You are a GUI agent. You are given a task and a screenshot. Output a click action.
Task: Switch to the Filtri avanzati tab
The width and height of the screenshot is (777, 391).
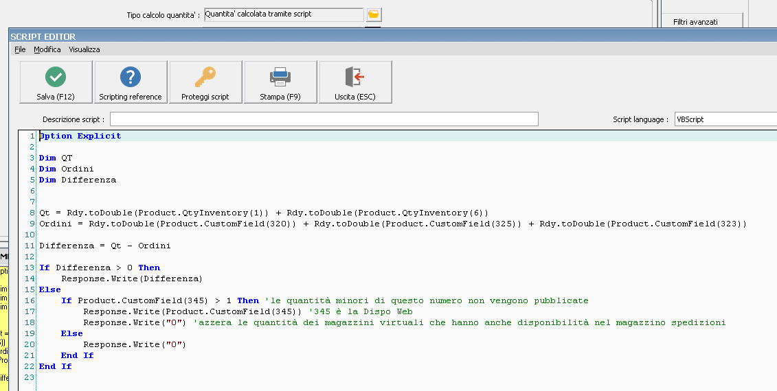pos(695,22)
